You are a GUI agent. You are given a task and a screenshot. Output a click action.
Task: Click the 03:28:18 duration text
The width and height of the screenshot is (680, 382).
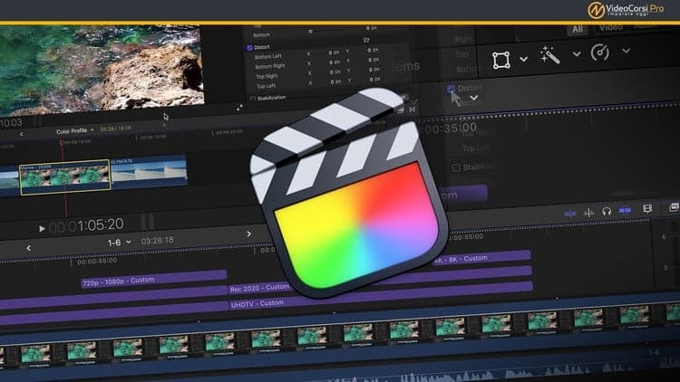click(157, 241)
